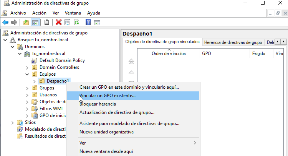Click the Default Domain Policy GPO icon

point(35,60)
